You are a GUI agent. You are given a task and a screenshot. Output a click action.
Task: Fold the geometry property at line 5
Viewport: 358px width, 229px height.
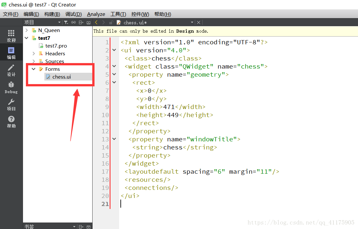(x=114, y=74)
